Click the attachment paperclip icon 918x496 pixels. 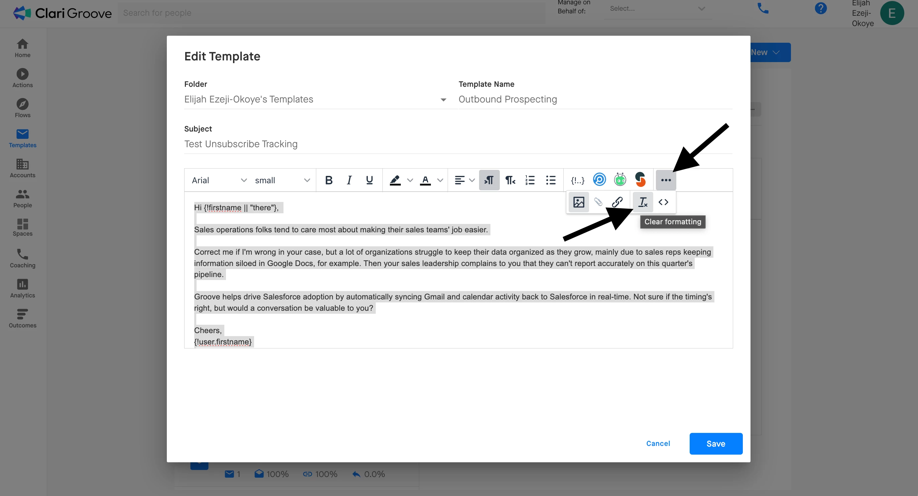598,202
